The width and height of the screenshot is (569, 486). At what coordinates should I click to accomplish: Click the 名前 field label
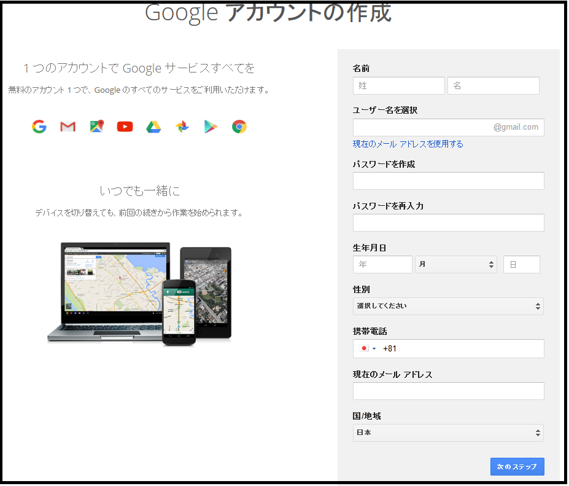click(361, 68)
